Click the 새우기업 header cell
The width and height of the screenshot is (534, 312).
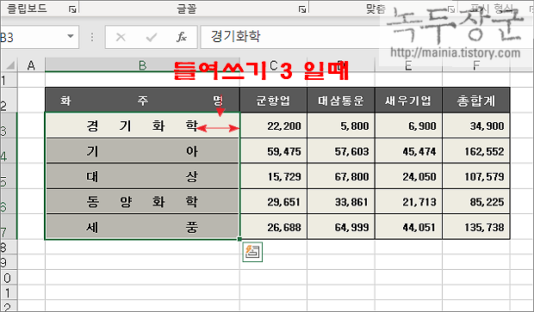pyautogui.click(x=408, y=100)
